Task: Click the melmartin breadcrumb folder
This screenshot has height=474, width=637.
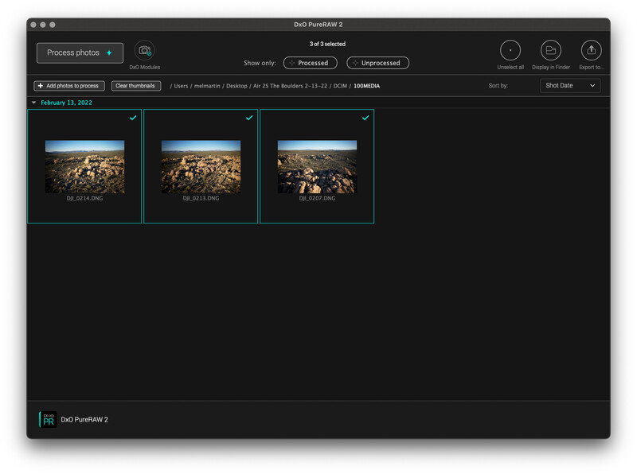Action: coord(207,86)
